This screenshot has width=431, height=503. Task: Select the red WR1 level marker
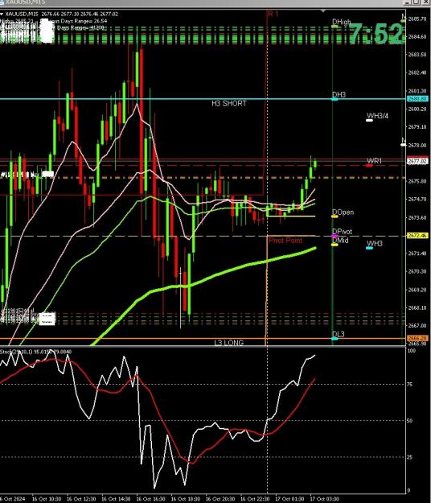pos(369,165)
